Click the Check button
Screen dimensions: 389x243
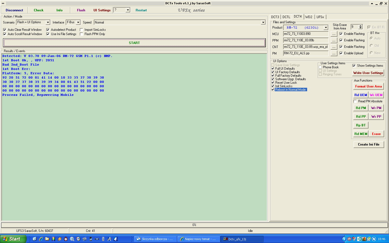[x=39, y=10]
